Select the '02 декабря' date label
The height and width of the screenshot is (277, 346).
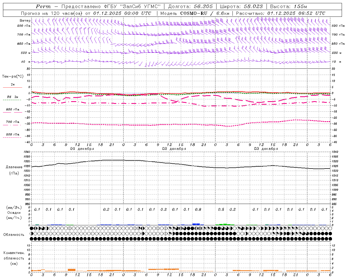pos(174,149)
